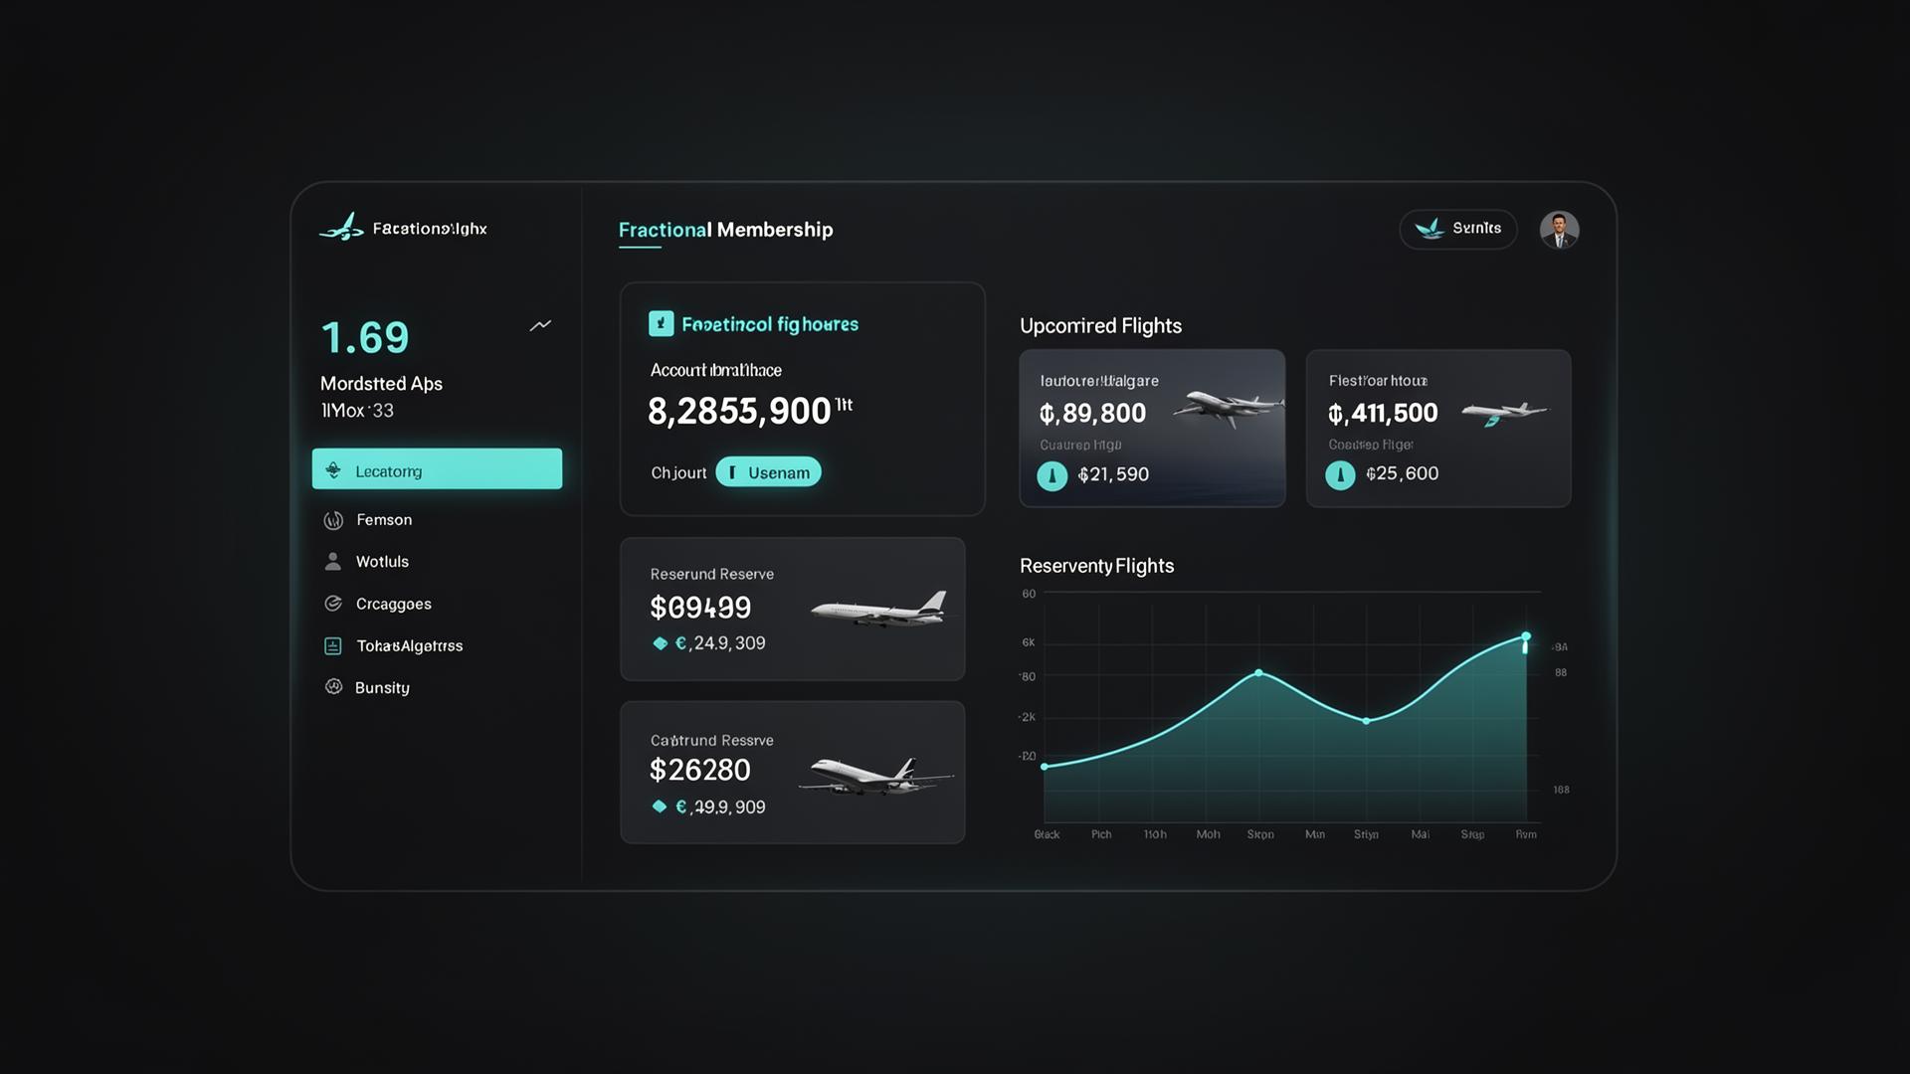
Task: Open the Femson sidebar icon
Action: point(333,520)
